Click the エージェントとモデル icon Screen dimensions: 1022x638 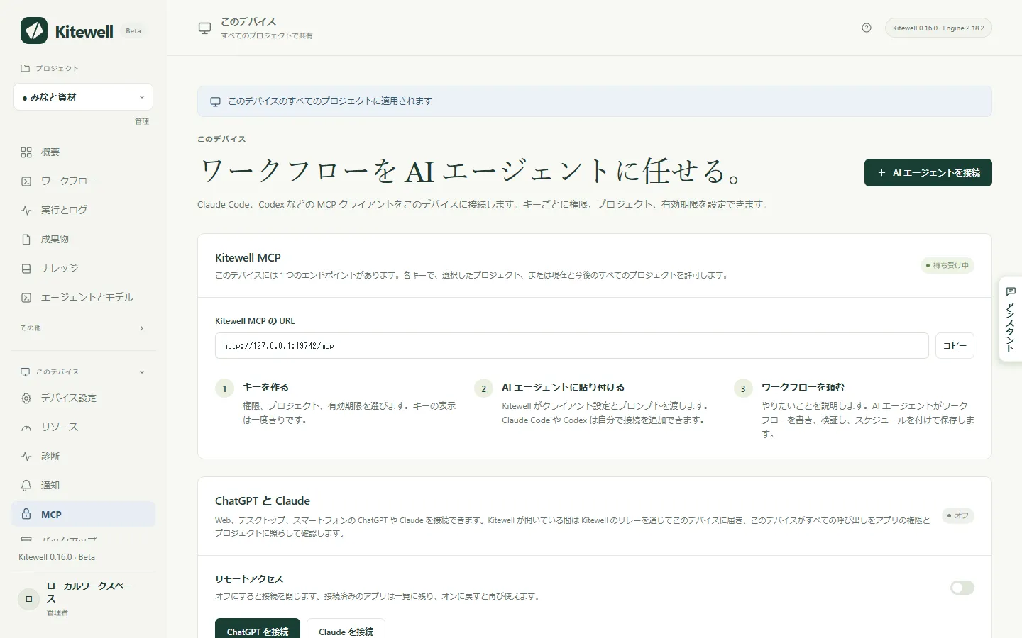point(26,298)
